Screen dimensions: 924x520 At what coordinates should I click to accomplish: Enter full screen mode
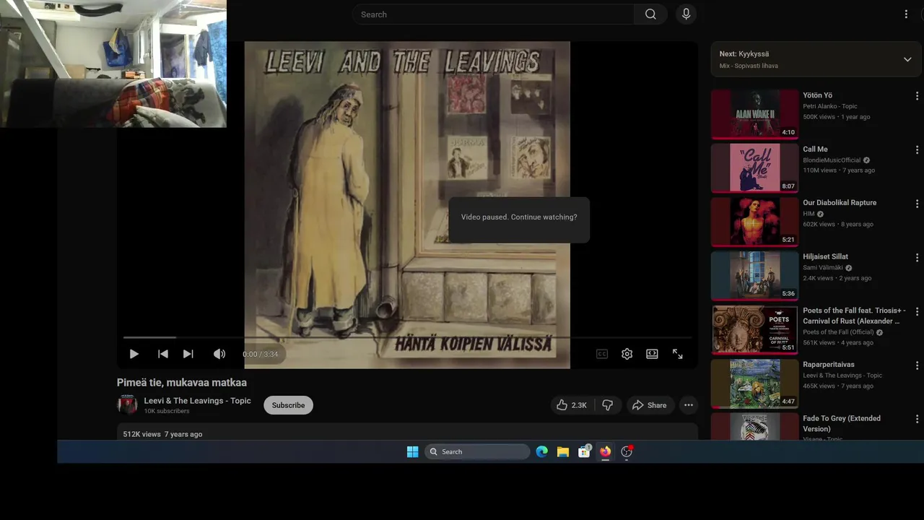pos(678,354)
